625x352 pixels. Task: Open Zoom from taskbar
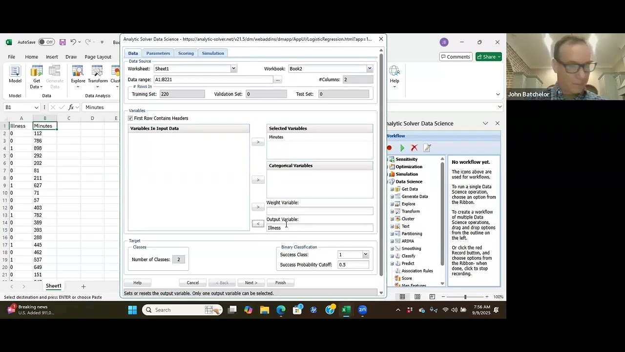pyautogui.click(x=363, y=309)
